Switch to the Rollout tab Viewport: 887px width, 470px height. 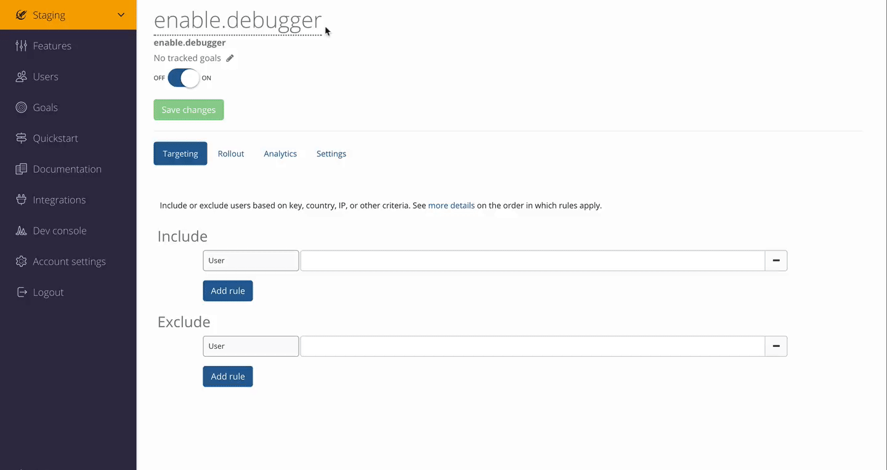[x=231, y=154]
